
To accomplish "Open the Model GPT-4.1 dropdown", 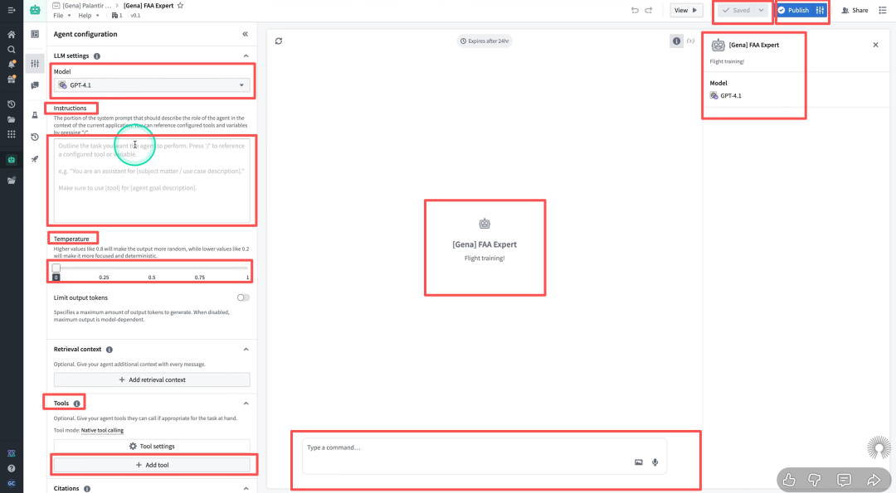I will [x=152, y=85].
